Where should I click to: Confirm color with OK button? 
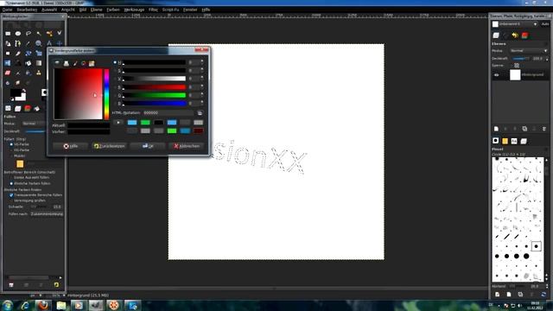click(148, 146)
